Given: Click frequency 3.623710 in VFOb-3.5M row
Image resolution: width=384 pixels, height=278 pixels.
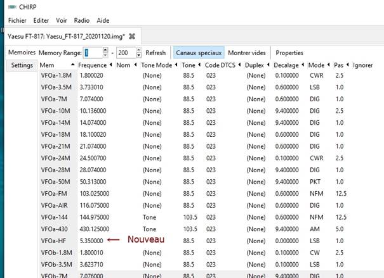Looking at the screenshot, I should [91, 265].
